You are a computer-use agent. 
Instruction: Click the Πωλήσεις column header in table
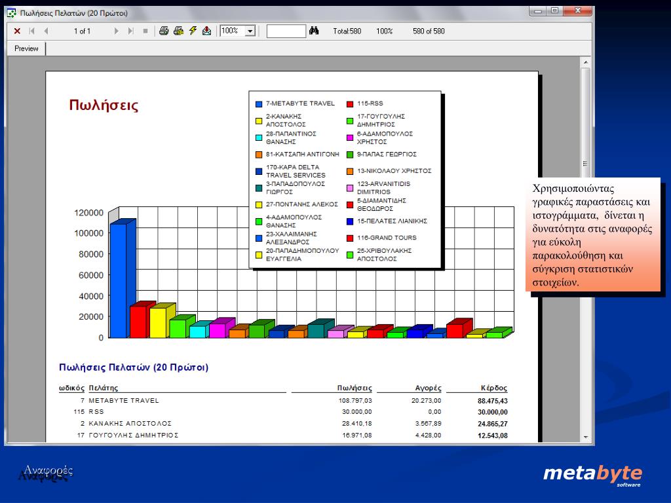pyautogui.click(x=355, y=388)
